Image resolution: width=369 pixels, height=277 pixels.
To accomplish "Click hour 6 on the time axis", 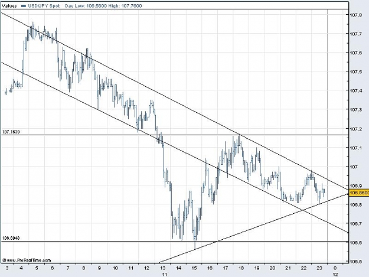I will click(x=52, y=268).
